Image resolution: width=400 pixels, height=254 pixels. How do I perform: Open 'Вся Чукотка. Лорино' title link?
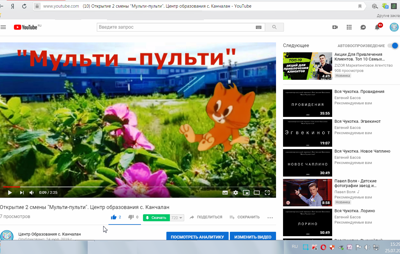(x=355, y=211)
